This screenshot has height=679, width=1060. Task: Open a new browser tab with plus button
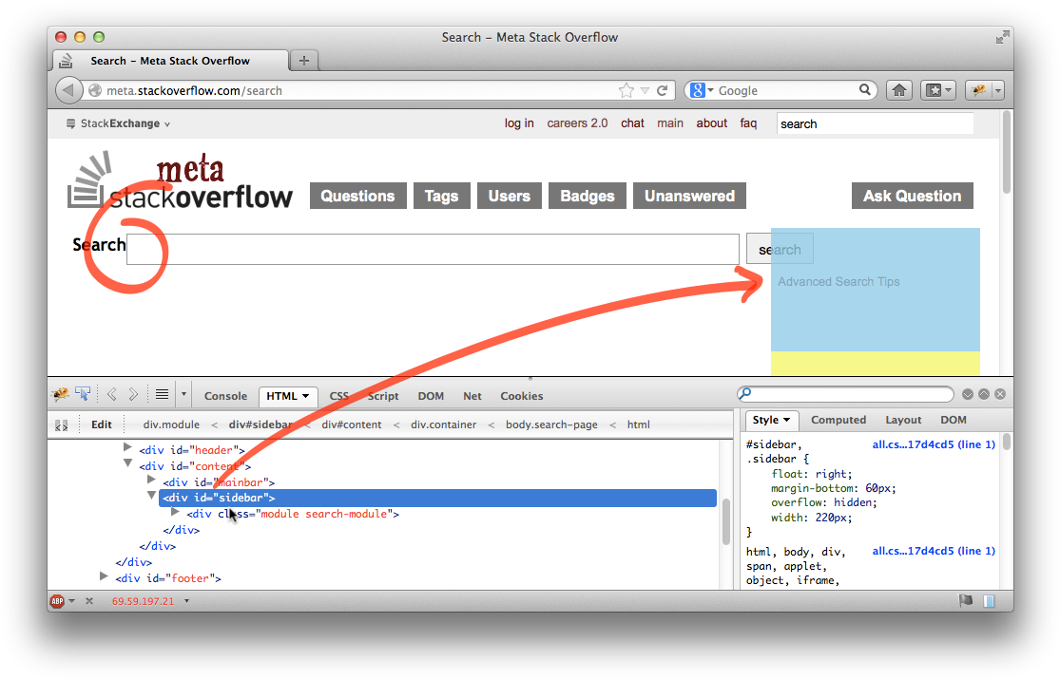[x=304, y=61]
